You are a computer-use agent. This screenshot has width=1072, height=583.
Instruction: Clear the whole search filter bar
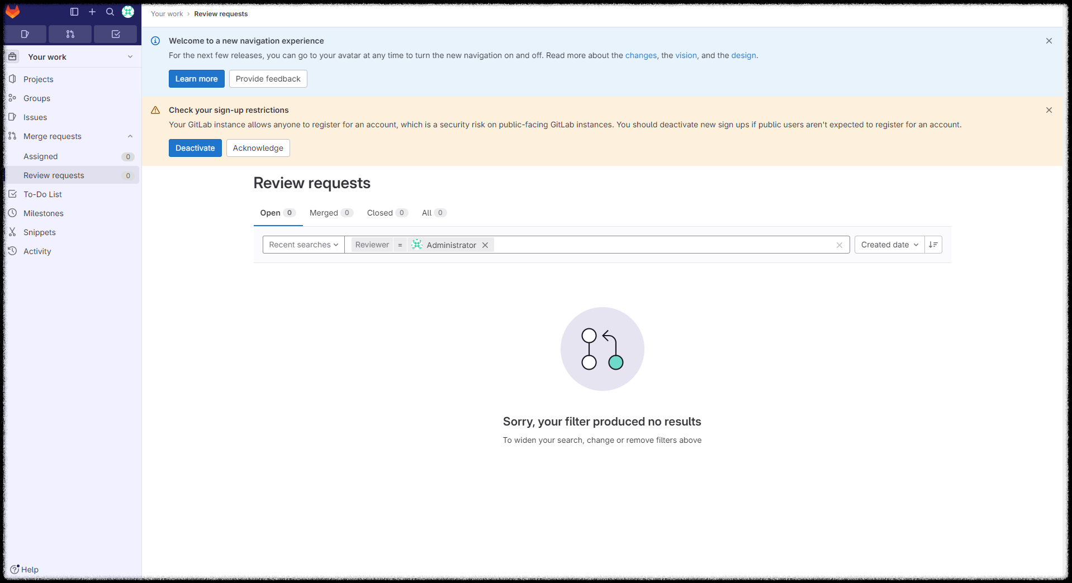pyautogui.click(x=839, y=245)
